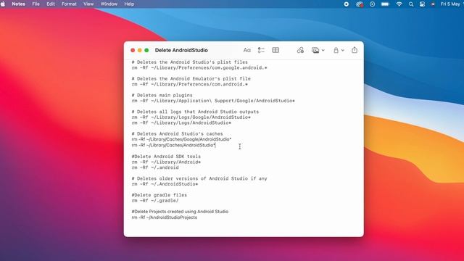The width and height of the screenshot is (464, 261).
Task: Click line ending 'Preferences/com.android.*'
Action: (x=190, y=84)
